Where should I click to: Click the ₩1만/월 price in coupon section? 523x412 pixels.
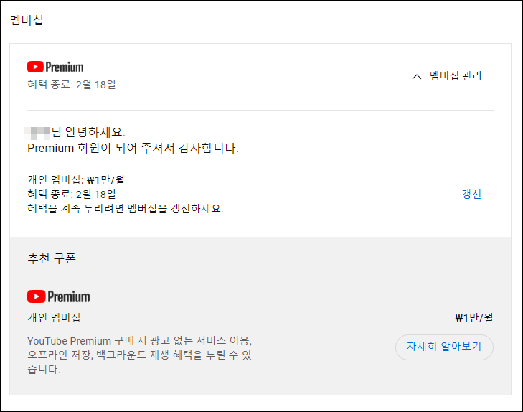point(474,317)
